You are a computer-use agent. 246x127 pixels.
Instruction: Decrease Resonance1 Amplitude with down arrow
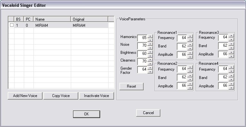190,57
